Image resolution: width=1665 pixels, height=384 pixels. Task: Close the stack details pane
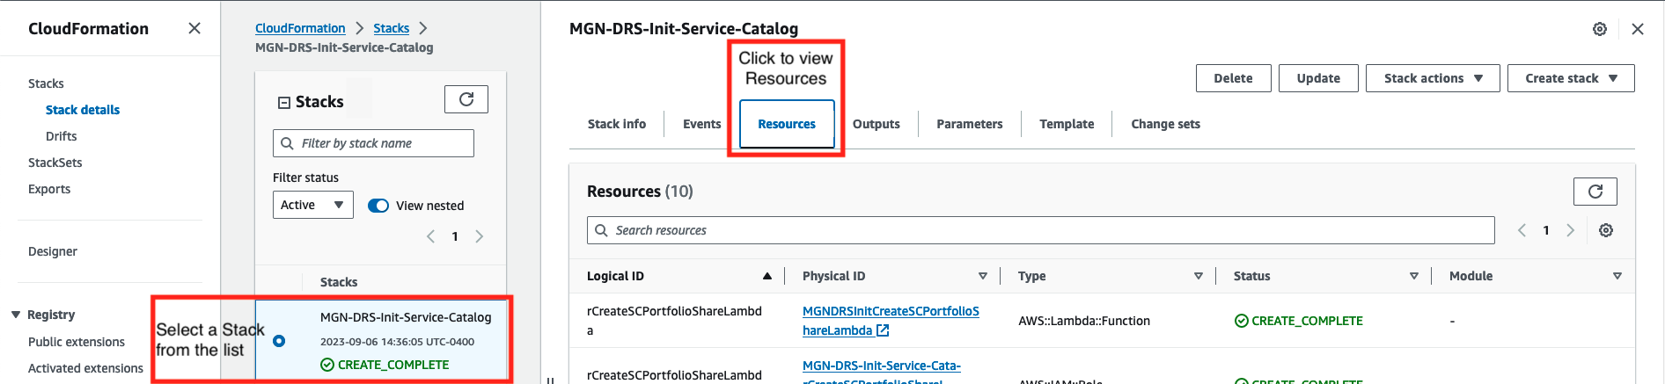(x=1638, y=29)
